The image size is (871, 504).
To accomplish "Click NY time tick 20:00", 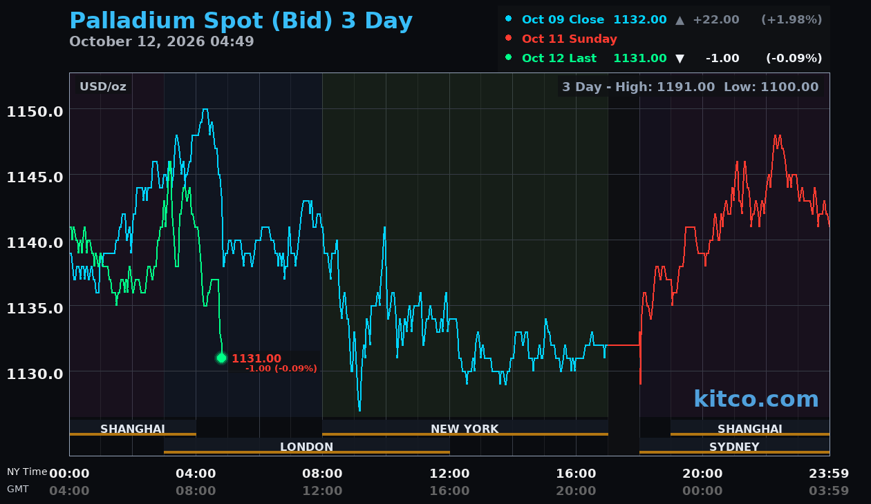I will tap(702, 474).
